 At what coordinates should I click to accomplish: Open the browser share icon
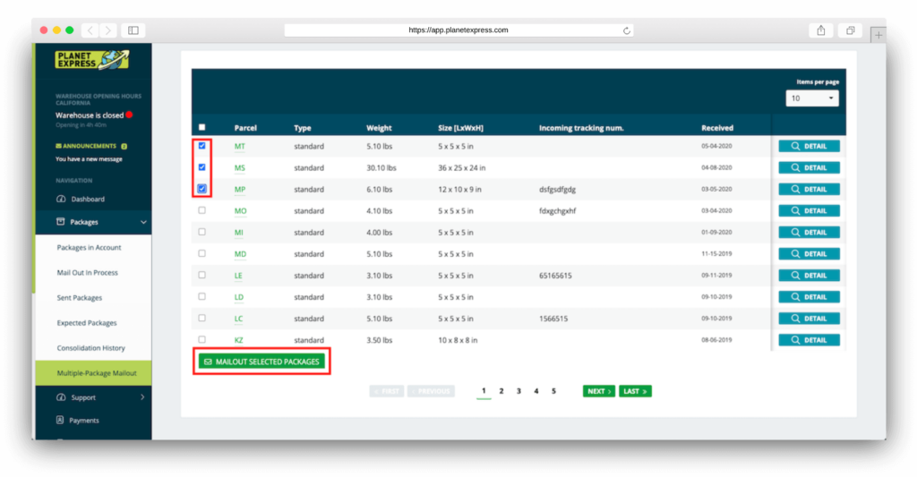(x=821, y=30)
